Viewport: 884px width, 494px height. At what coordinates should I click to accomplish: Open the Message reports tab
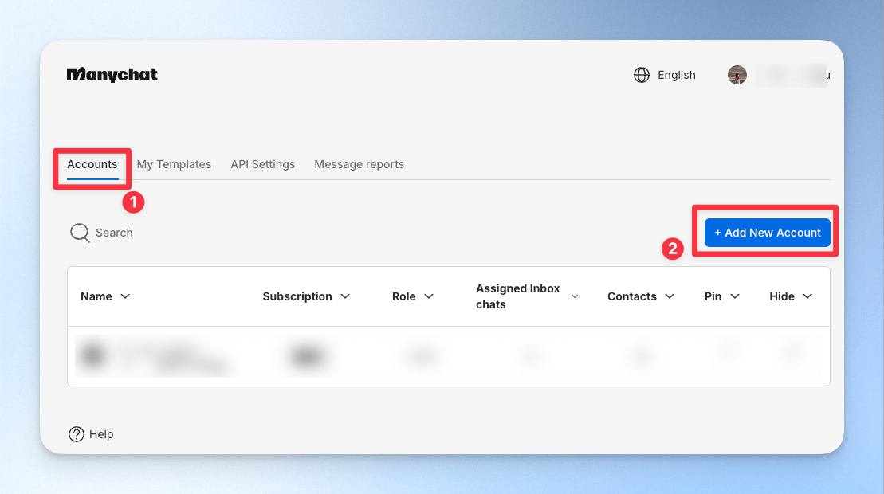359,164
